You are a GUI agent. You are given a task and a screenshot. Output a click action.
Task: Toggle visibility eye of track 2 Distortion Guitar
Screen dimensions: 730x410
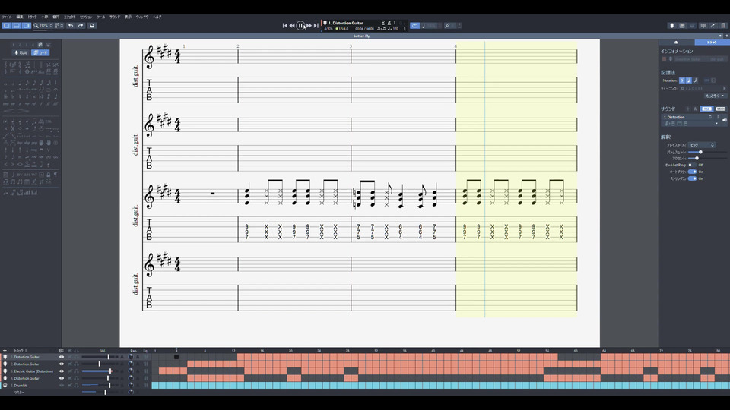[62, 364]
